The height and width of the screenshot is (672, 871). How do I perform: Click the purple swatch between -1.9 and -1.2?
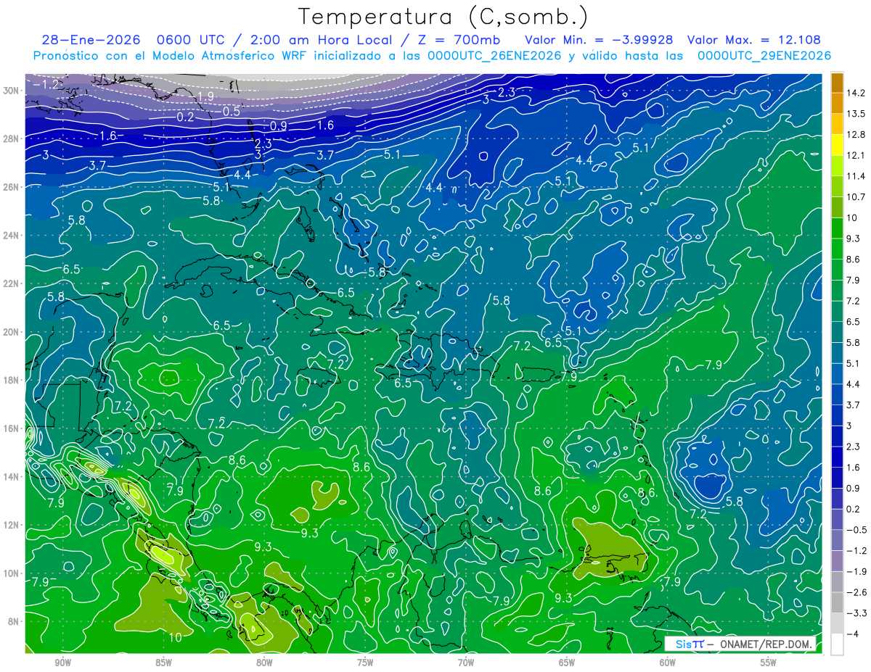tap(837, 561)
